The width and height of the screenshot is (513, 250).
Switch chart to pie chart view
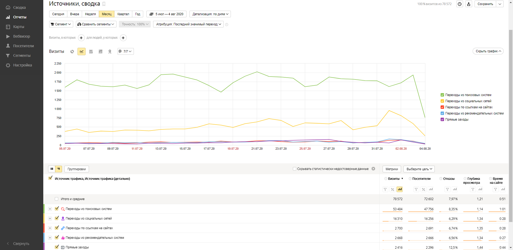72,51
